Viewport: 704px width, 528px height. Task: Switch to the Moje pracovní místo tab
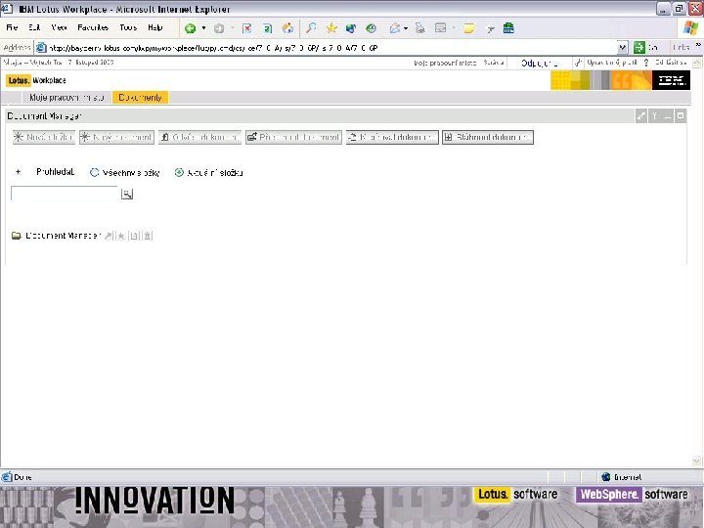point(66,98)
